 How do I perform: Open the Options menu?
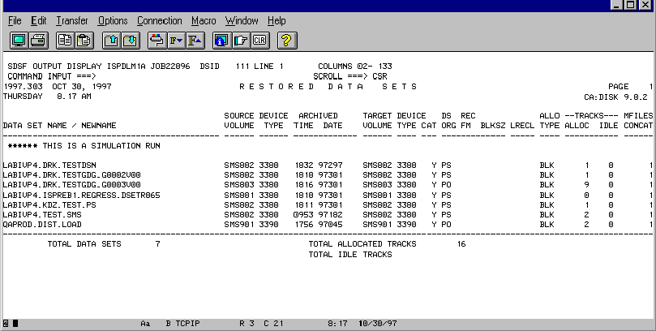[113, 20]
